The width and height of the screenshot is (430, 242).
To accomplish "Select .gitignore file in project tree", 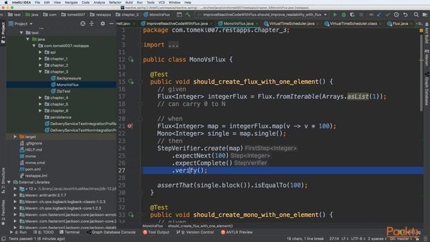I will (31, 143).
